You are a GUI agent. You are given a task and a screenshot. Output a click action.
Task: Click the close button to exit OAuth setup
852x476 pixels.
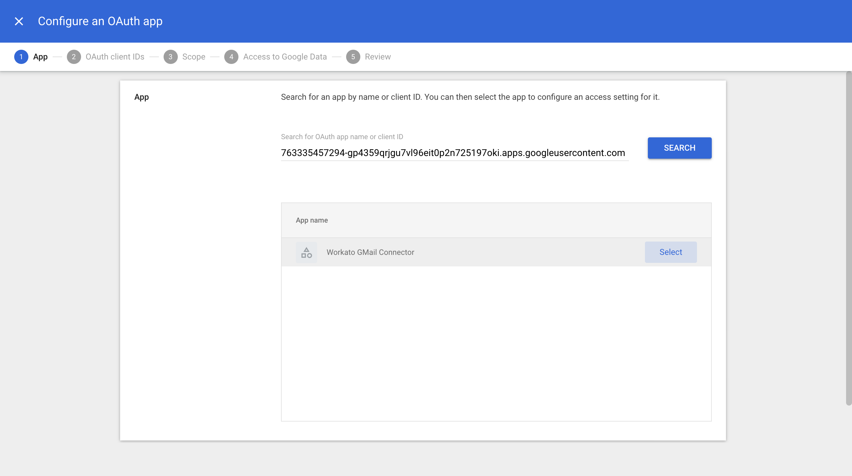click(19, 21)
